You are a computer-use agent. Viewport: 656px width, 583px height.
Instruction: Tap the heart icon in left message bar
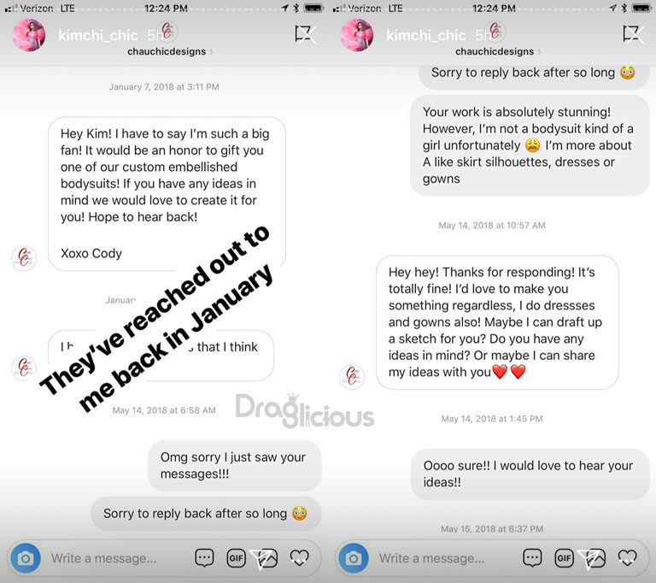coord(300,558)
